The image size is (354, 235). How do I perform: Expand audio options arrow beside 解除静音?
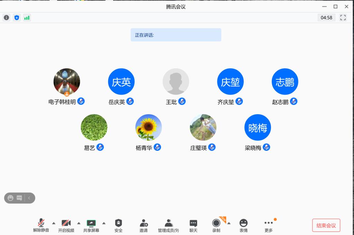click(x=54, y=223)
